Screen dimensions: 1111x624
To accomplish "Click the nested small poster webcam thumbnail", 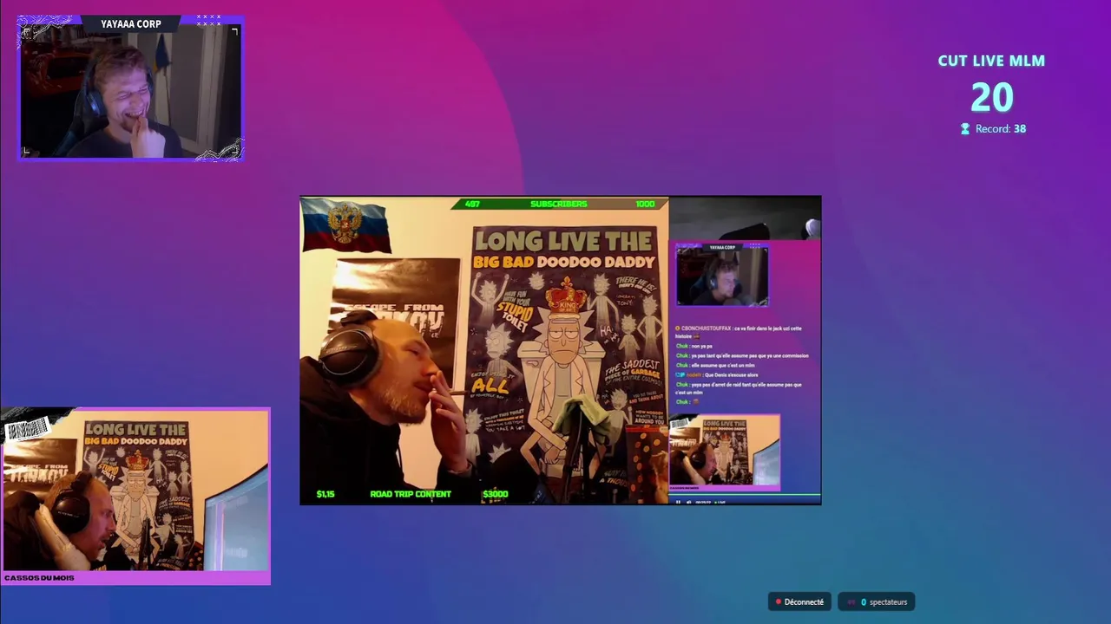I will [x=725, y=452].
